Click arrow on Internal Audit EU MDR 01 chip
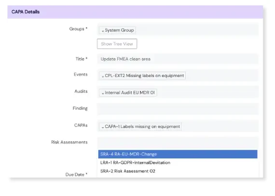This screenshot has height=196, width=275. point(103,93)
